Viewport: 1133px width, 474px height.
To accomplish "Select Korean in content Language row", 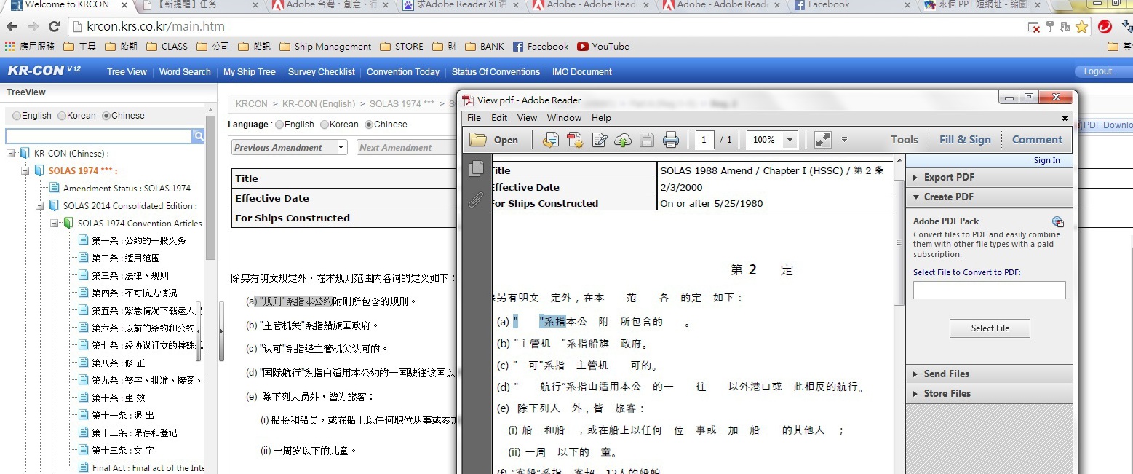I will coord(325,125).
